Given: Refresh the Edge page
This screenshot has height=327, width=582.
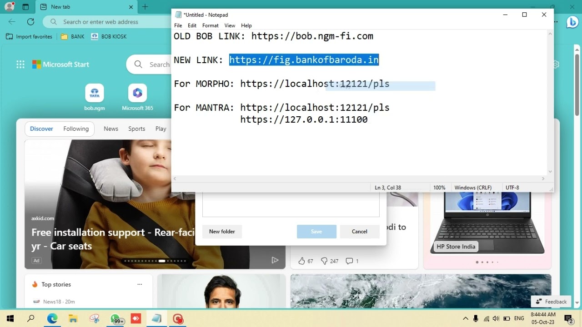Looking at the screenshot, I should (30, 21).
